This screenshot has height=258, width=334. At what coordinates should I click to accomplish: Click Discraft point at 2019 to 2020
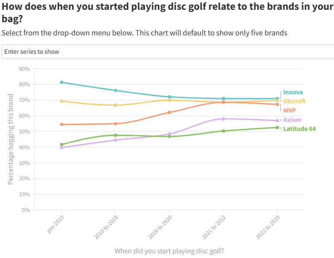click(169, 100)
